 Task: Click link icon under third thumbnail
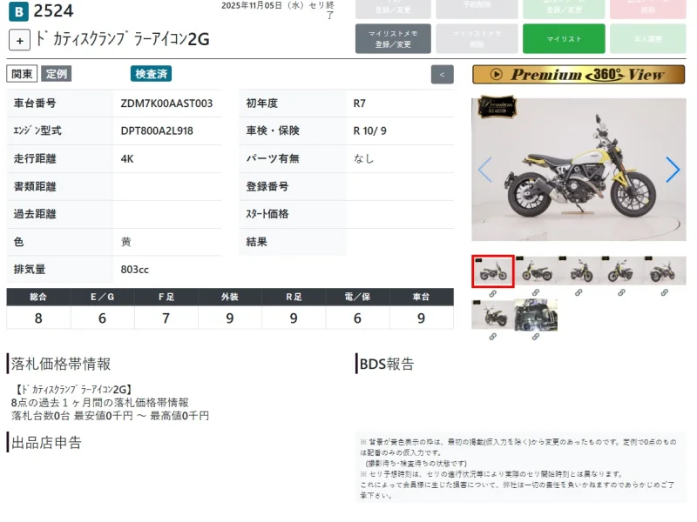(579, 293)
